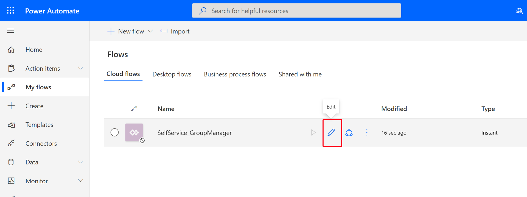Image resolution: width=527 pixels, height=197 pixels.
Task: Click the '16 sec ago' modified cell
Action: coord(394,133)
